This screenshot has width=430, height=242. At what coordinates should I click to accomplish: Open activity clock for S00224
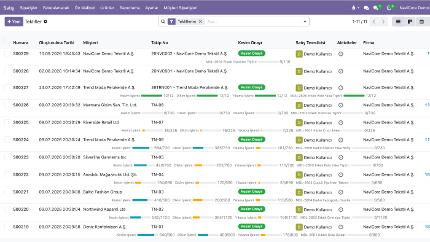(x=340, y=140)
